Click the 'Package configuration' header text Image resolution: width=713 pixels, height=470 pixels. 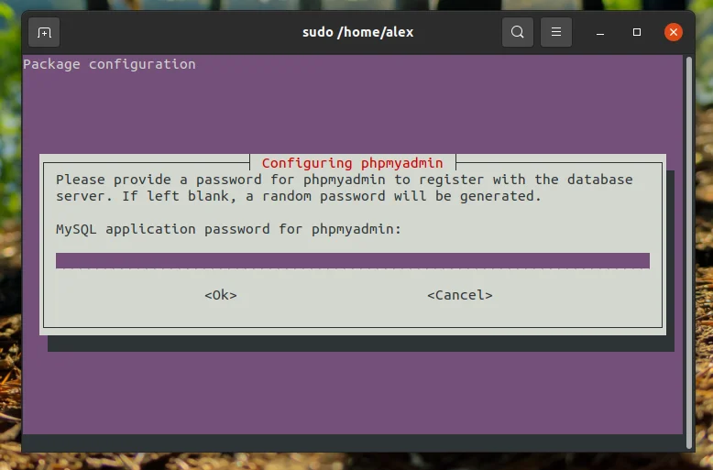click(110, 64)
